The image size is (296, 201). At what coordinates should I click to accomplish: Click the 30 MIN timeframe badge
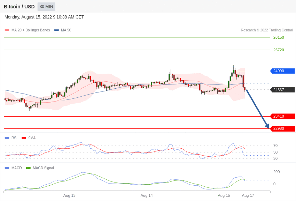tap(46, 7)
